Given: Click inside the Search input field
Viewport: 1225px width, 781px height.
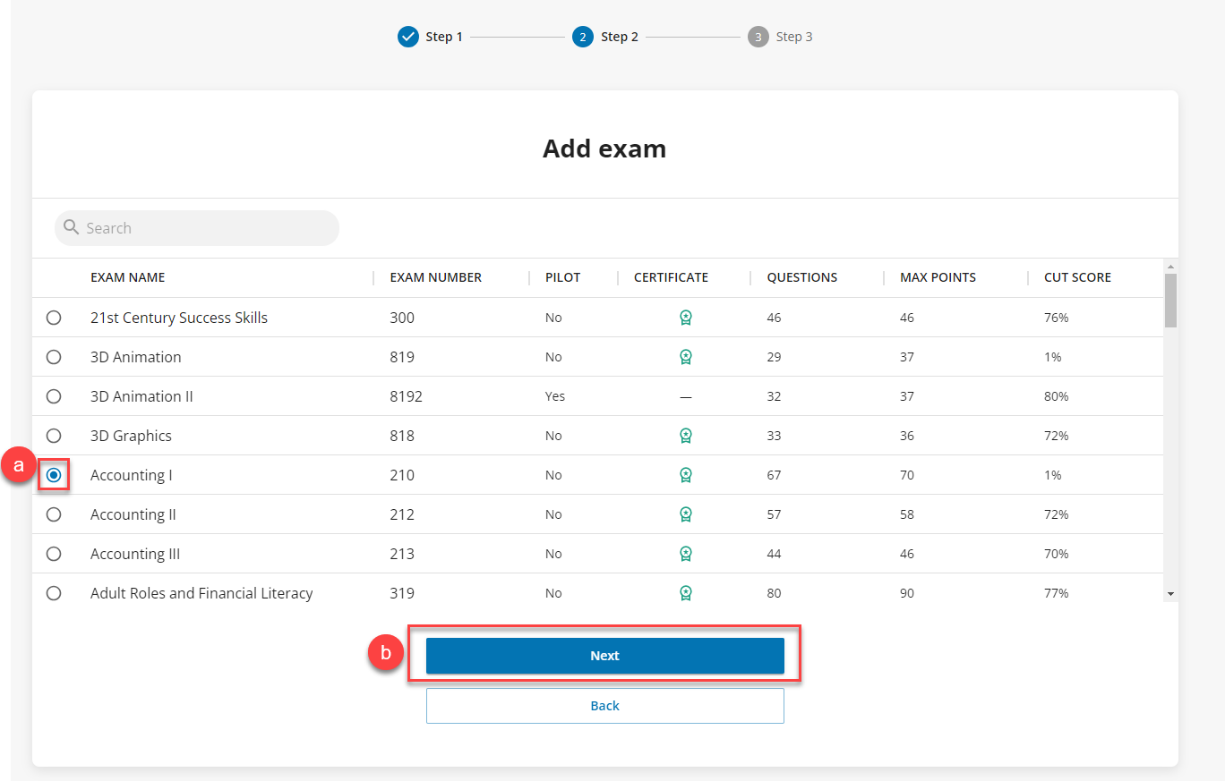Looking at the screenshot, I should 197,228.
